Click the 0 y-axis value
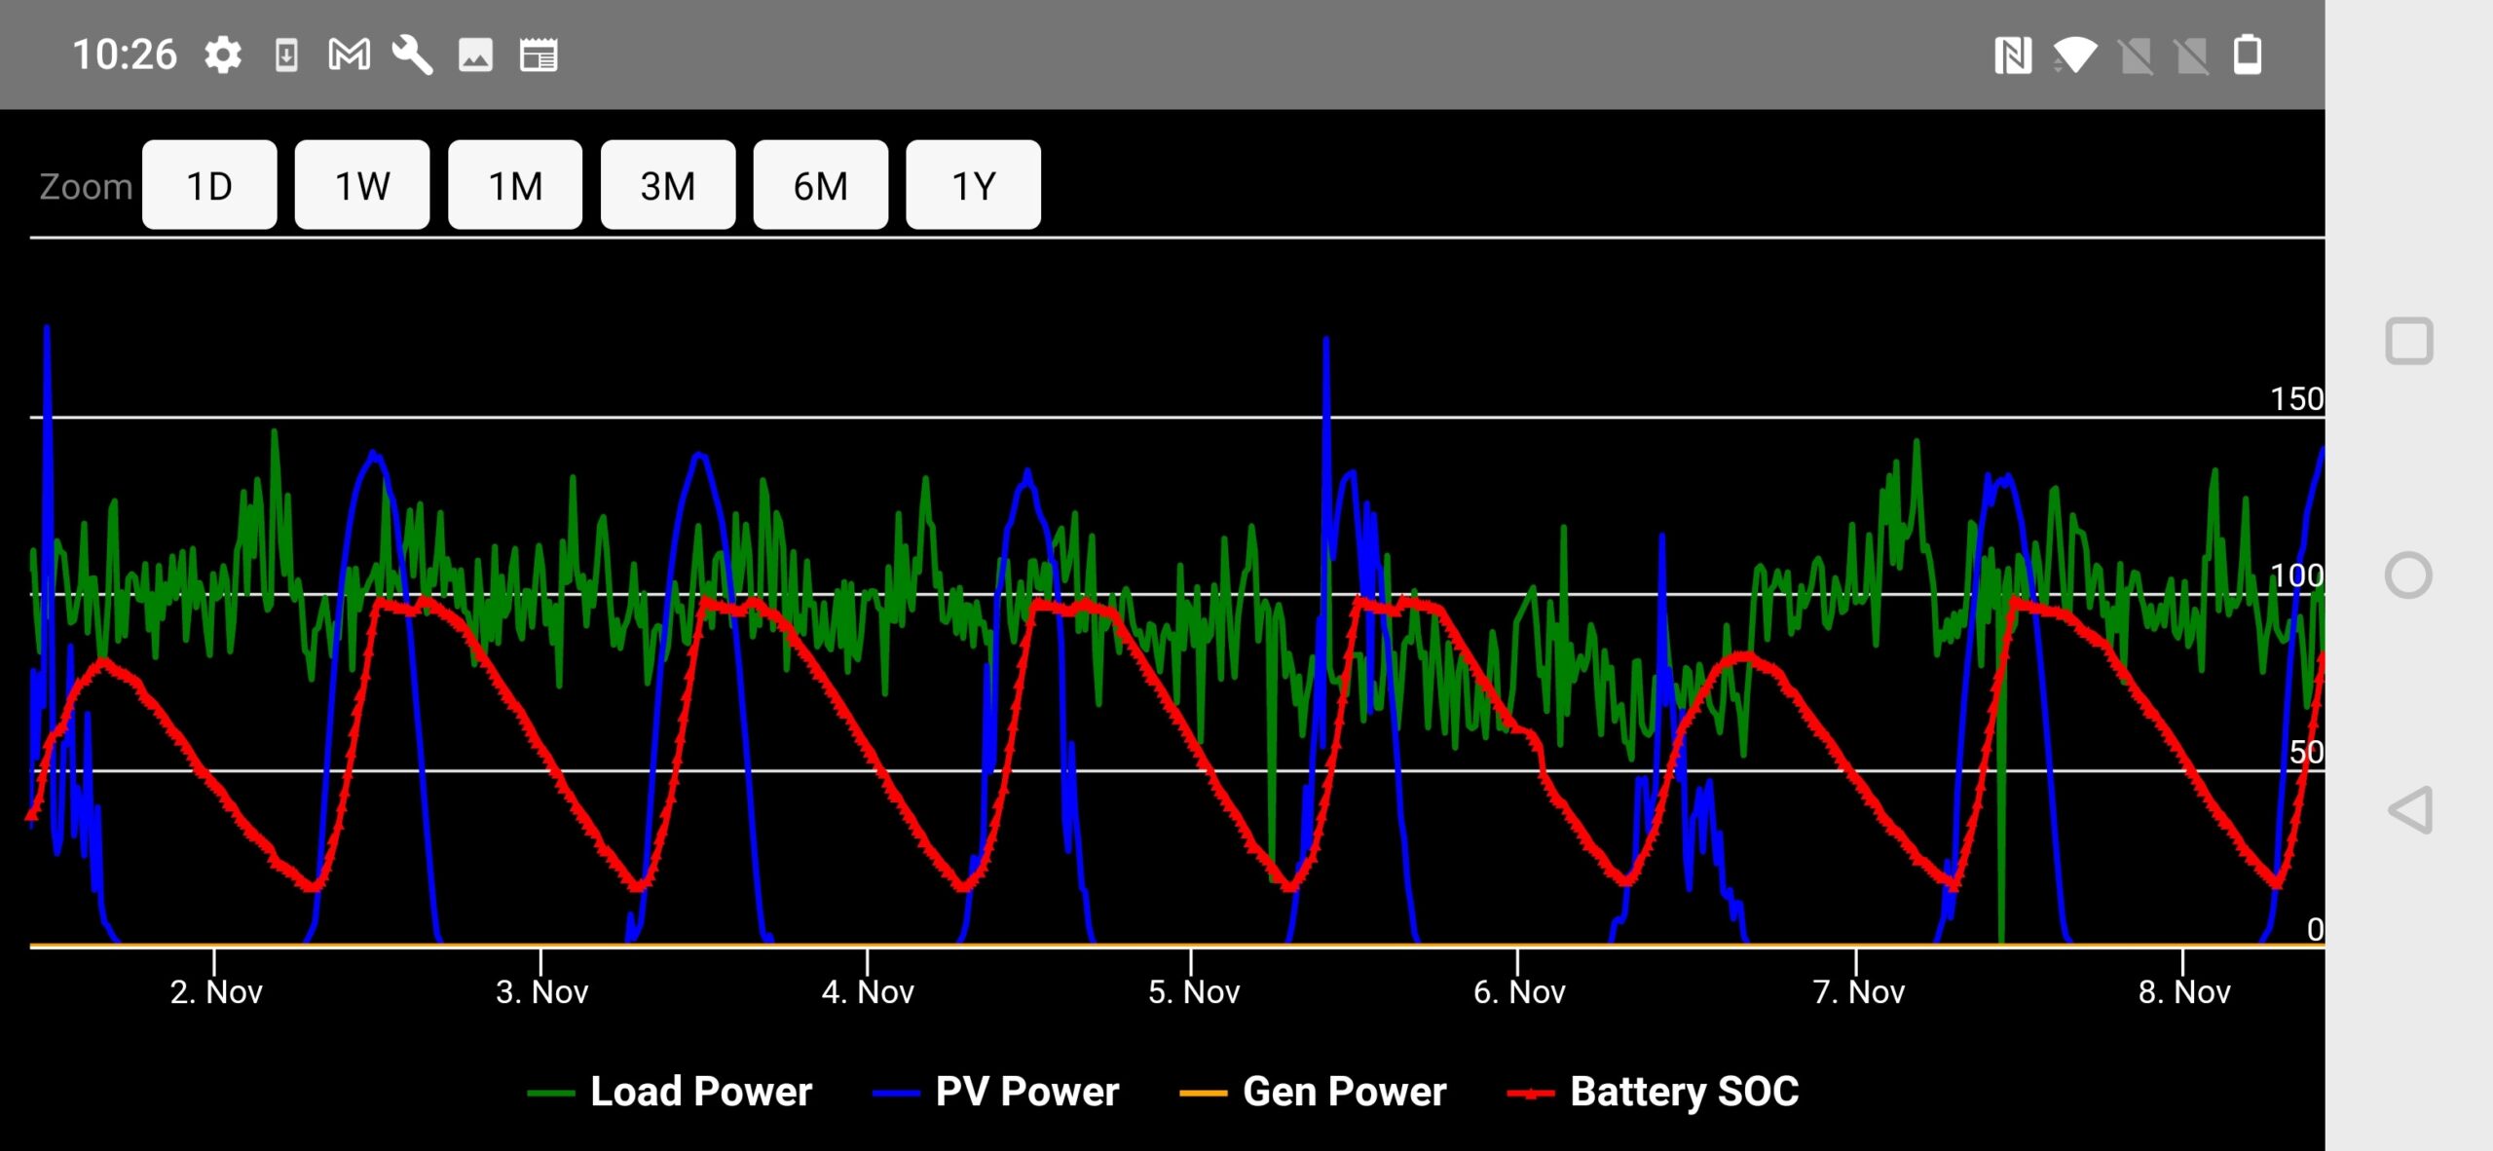 2316,930
